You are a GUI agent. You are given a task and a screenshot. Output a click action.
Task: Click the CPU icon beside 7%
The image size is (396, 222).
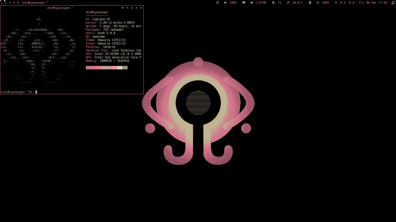[x=273, y=3]
